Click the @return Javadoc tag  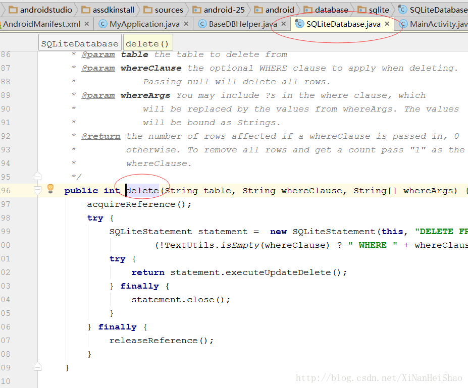[101, 136]
